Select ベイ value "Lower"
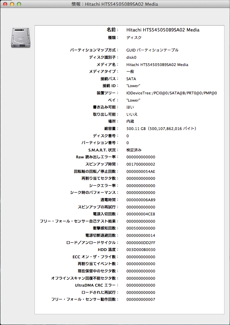Screen dimensions: 230x325 [x=133, y=100]
